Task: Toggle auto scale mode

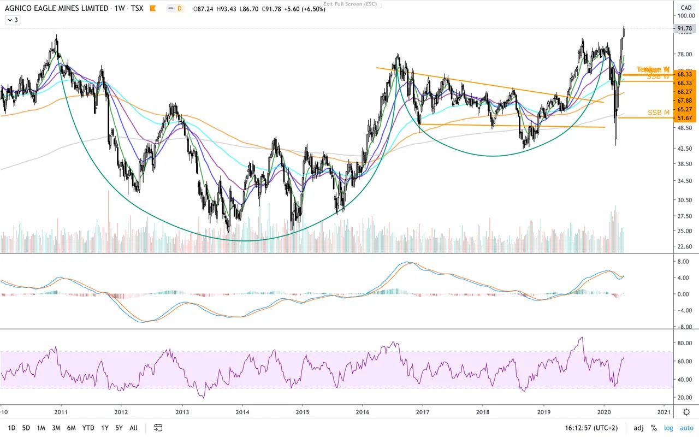Action: [685, 428]
